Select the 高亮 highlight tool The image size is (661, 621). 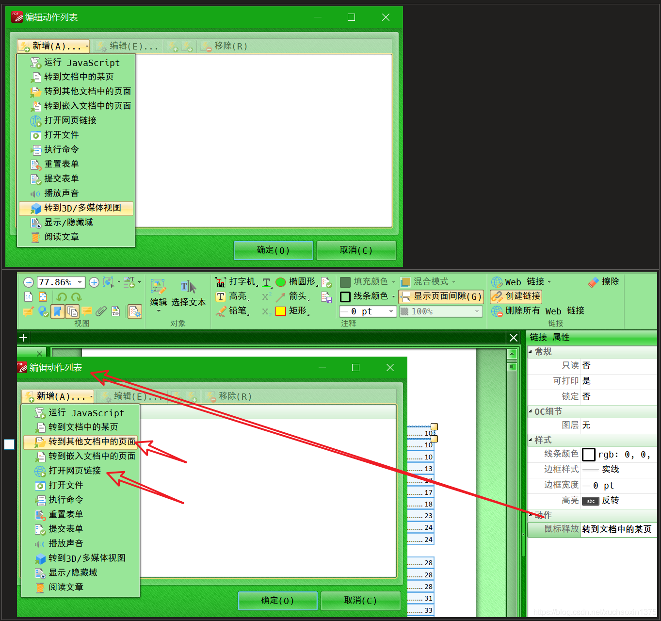tap(233, 296)
